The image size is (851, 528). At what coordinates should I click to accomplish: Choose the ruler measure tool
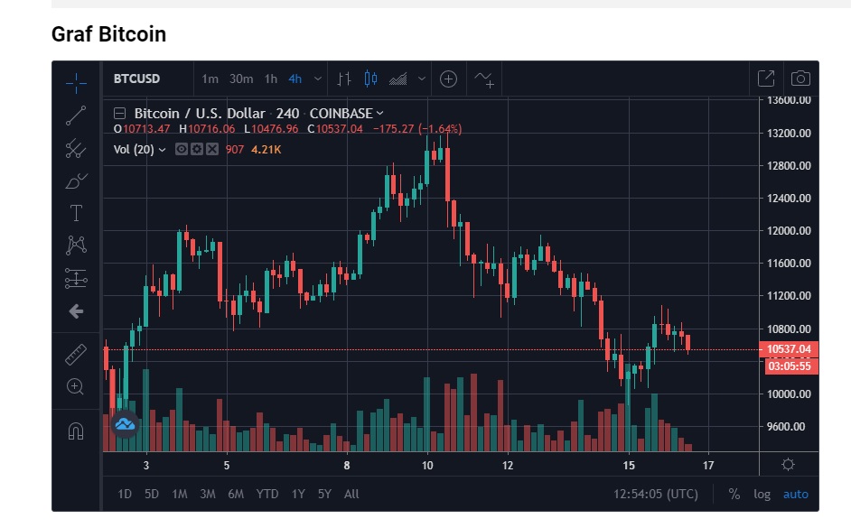click(76, 354)
